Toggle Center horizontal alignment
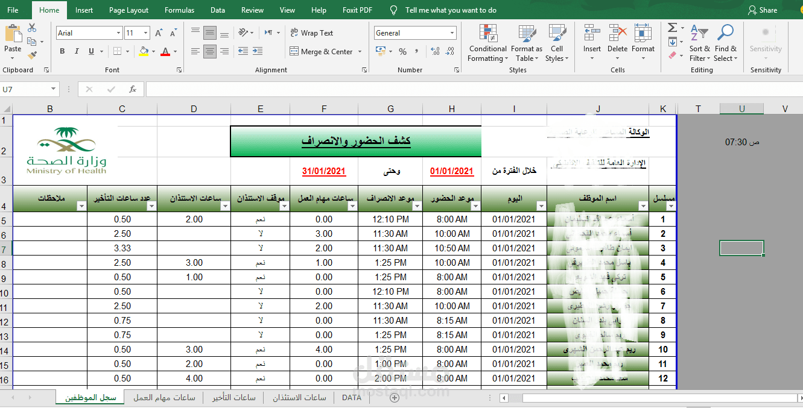 (x=210, y=51)
